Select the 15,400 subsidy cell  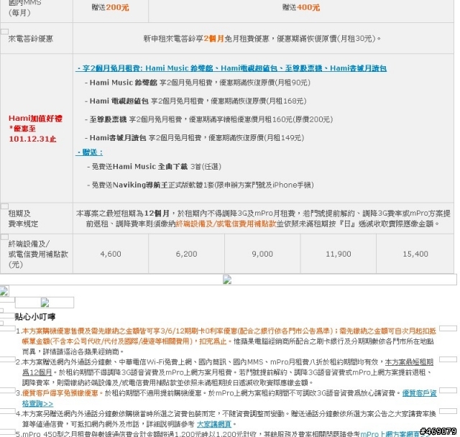coord(415,254)
